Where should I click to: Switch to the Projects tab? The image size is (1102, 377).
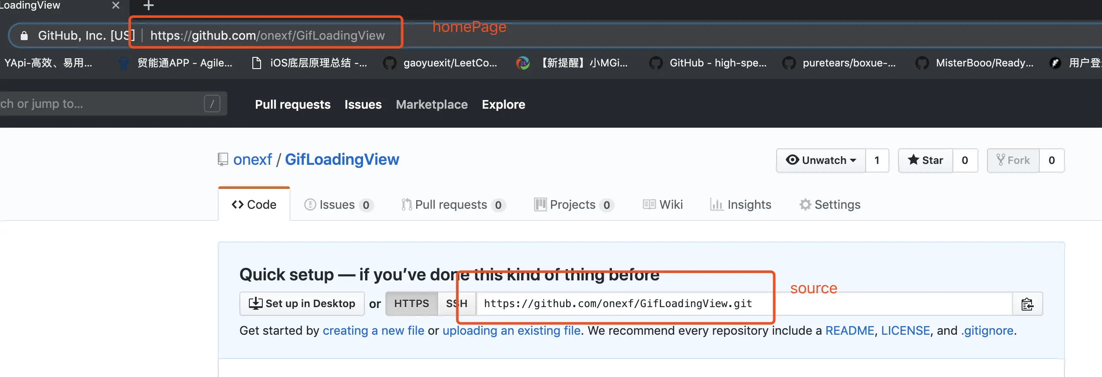click(x=574, y=204)
